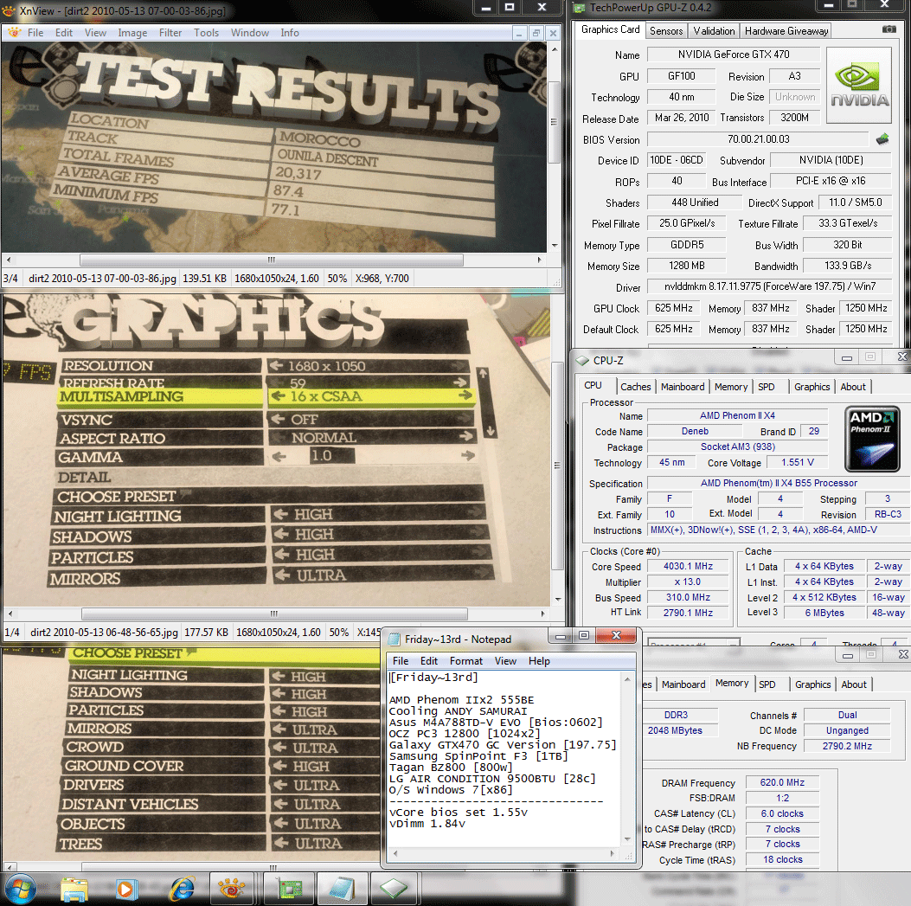Open the Edit menu in Notepad
Viewport: 911px width, 906px height.
point(429,661)
